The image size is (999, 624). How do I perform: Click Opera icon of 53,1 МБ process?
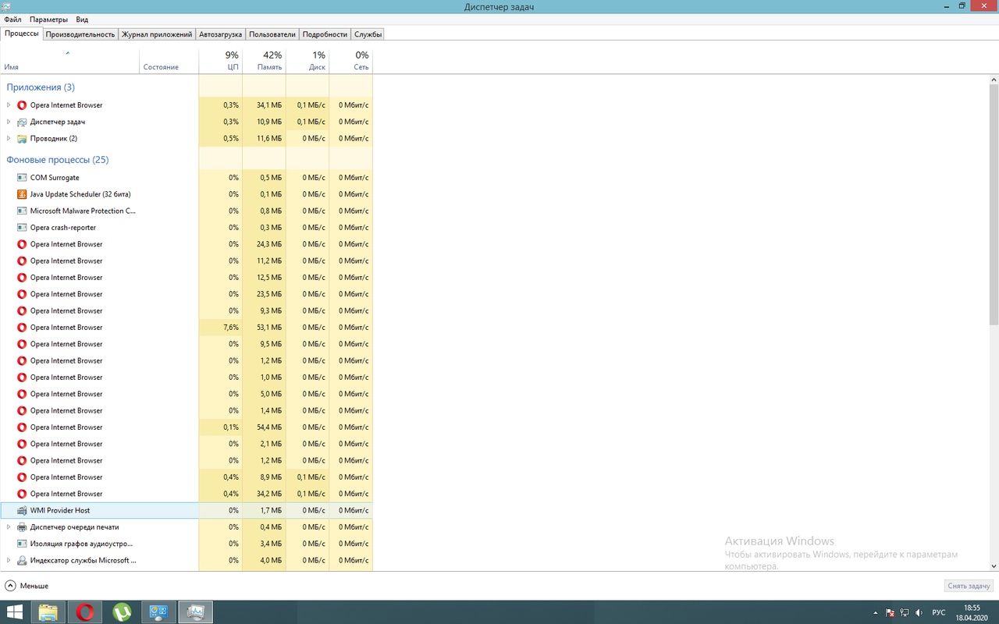pos(22,328)
